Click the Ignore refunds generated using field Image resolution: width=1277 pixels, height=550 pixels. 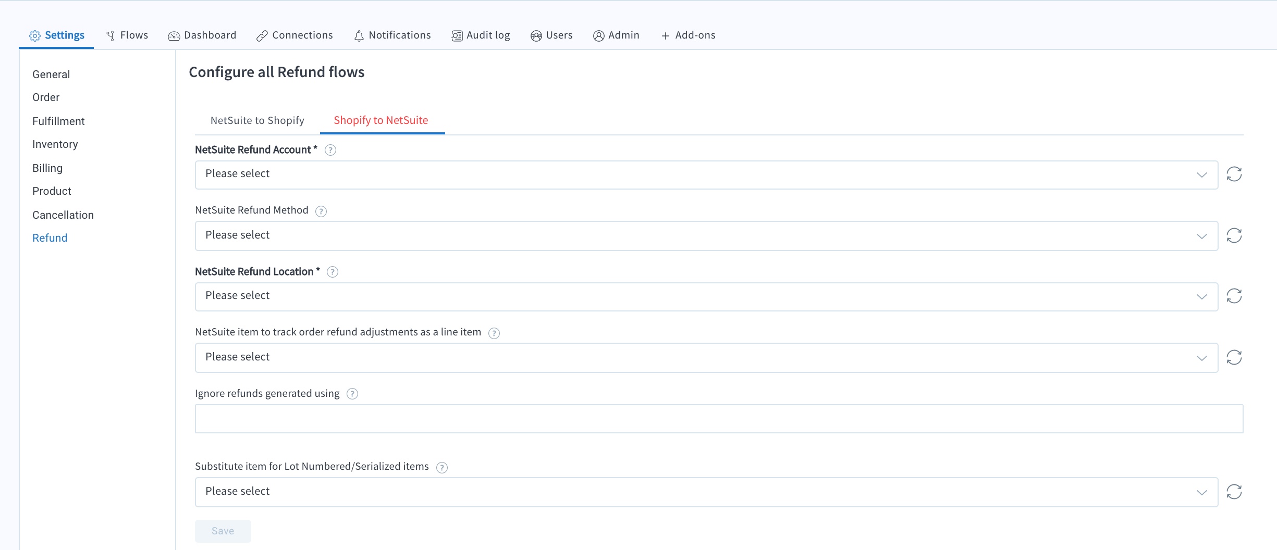click(x=719, y=419)
